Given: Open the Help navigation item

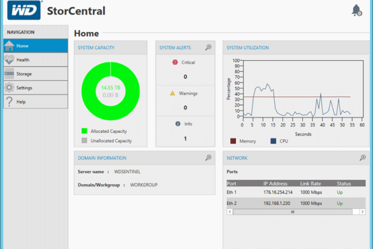Looking at the screenshot, I should (36, 102).
